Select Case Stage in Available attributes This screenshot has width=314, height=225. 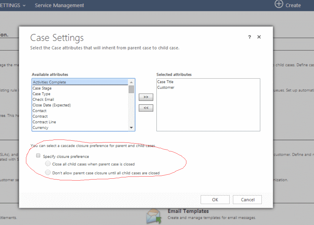tap(42, 88)
